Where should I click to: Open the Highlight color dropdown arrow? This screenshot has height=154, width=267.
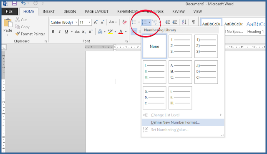point(115,32)
